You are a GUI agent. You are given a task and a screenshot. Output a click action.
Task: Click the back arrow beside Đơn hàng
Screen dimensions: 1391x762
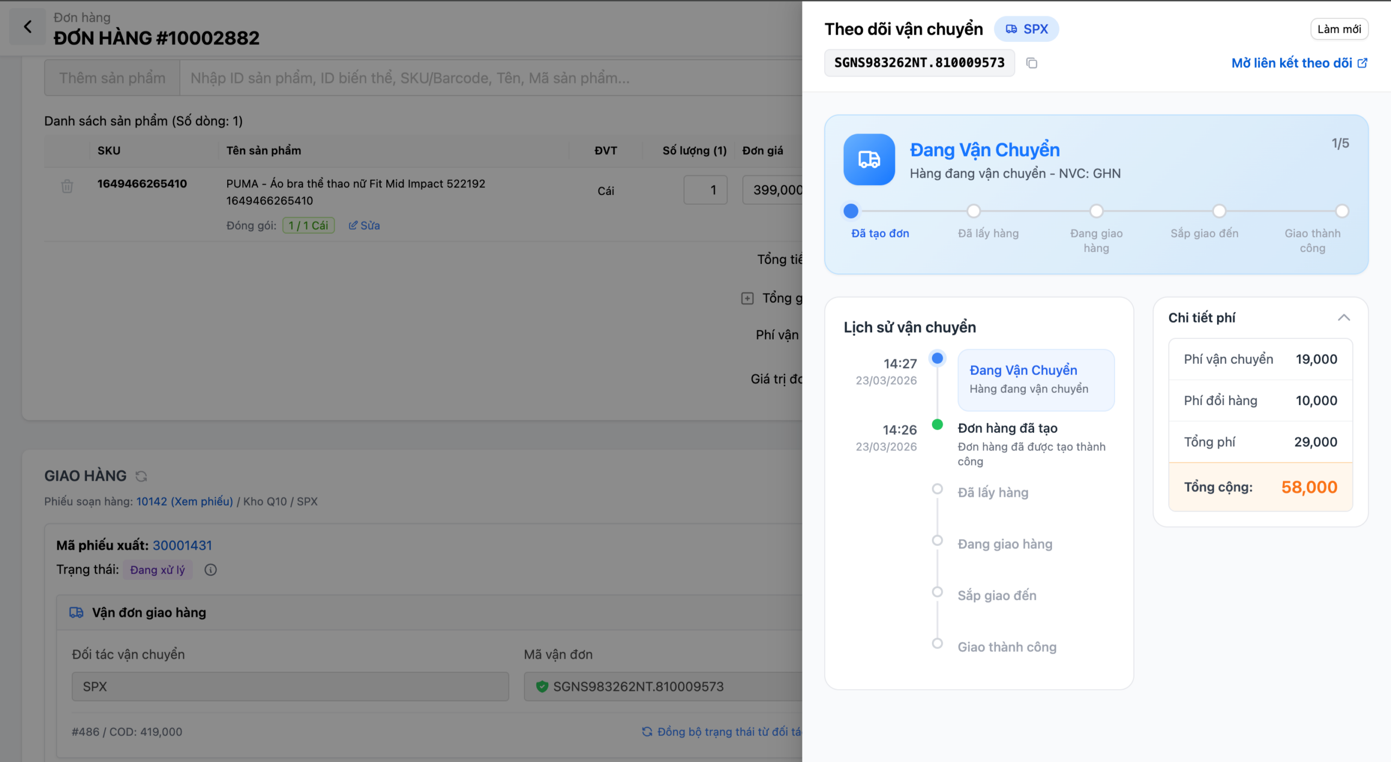[28, 27]
